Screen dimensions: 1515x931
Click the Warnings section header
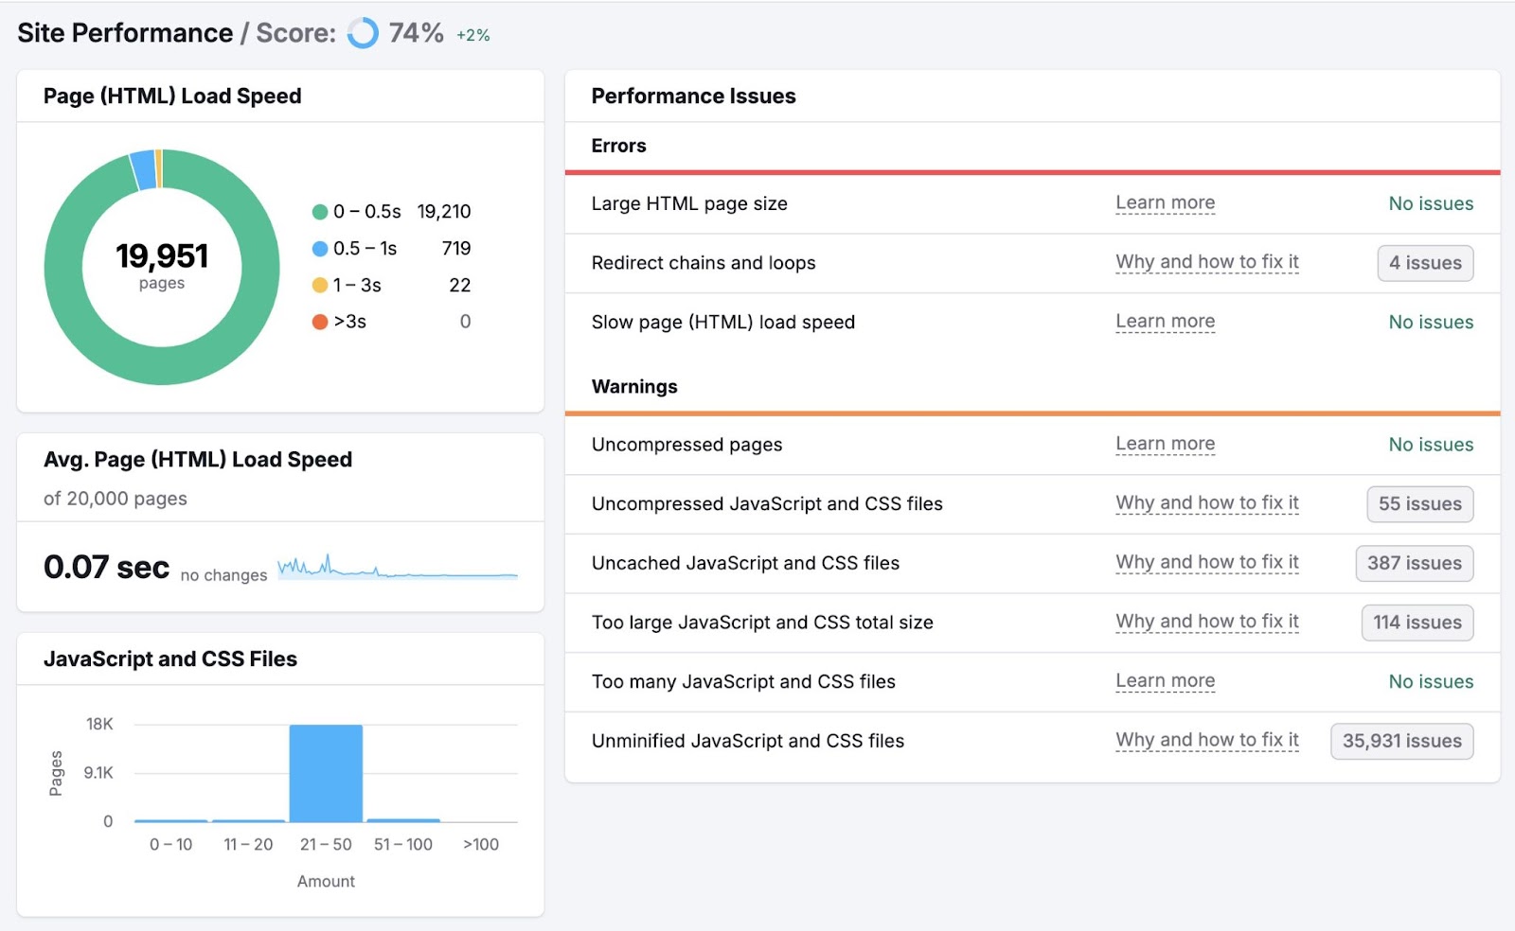point(633,386)
